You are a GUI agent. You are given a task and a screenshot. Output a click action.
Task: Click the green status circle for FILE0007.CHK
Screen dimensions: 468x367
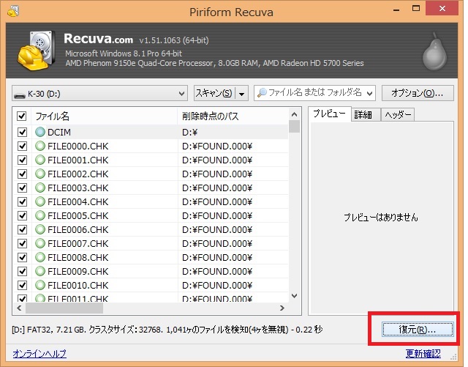[40, 243]
